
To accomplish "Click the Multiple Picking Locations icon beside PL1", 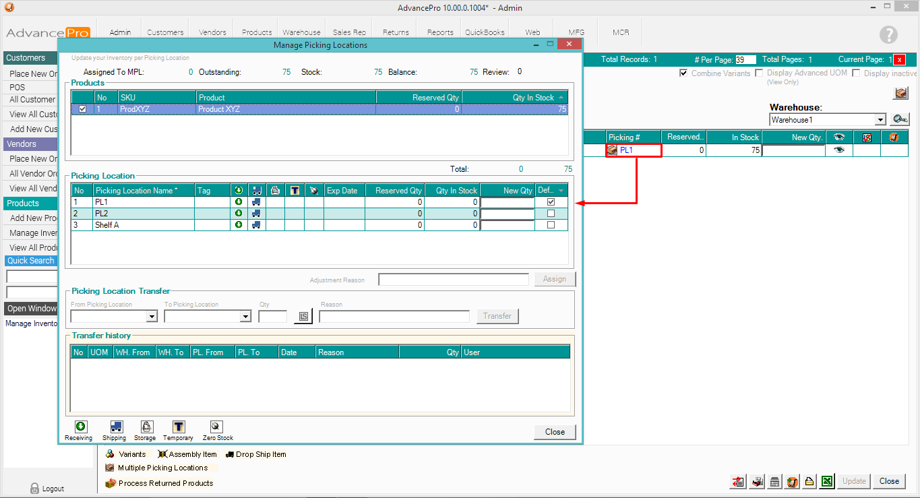I will [x=612, y=150].
